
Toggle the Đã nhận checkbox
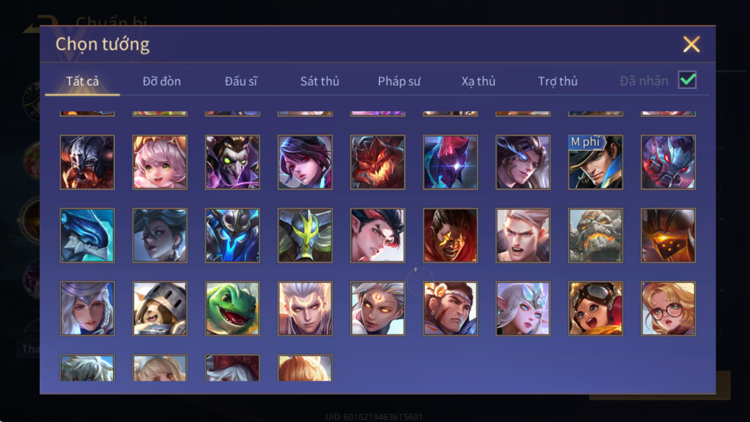(x=687, y=80)
